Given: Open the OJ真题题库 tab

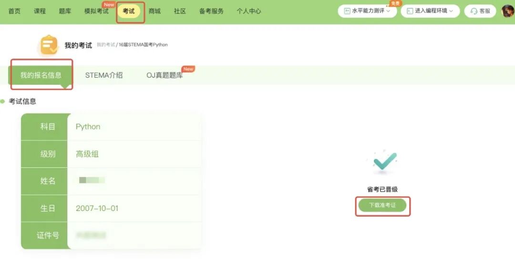Looking at the screenshot, I should click(165, 75).
